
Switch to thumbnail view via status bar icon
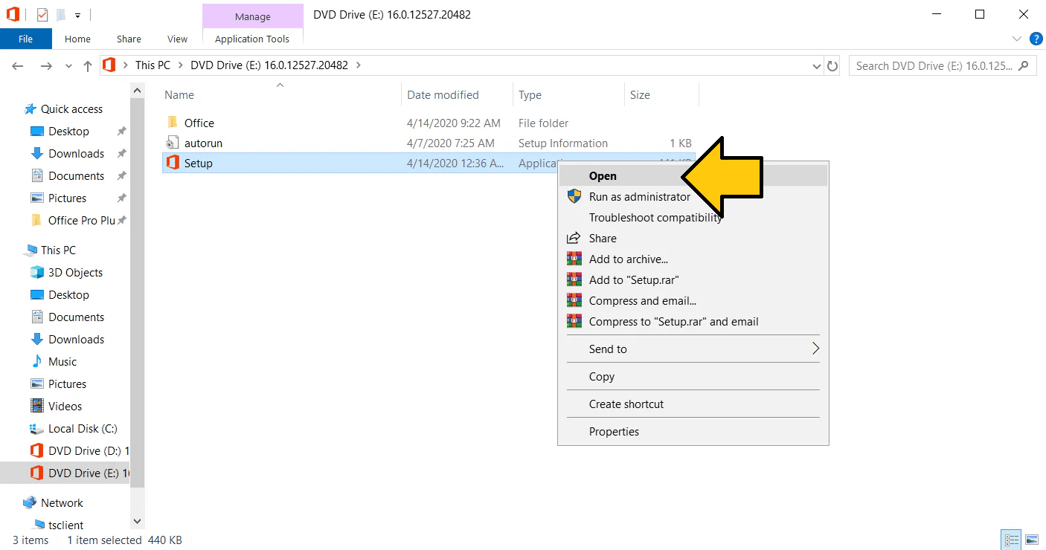pyautogui.click(x=1032, y=540)
